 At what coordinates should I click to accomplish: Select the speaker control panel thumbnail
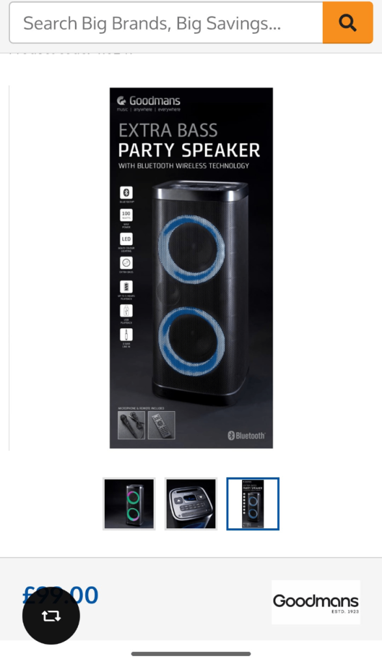[191, 504]
